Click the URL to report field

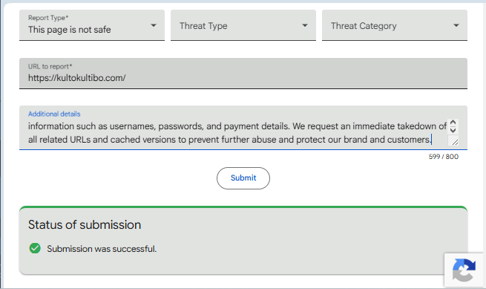243,74
